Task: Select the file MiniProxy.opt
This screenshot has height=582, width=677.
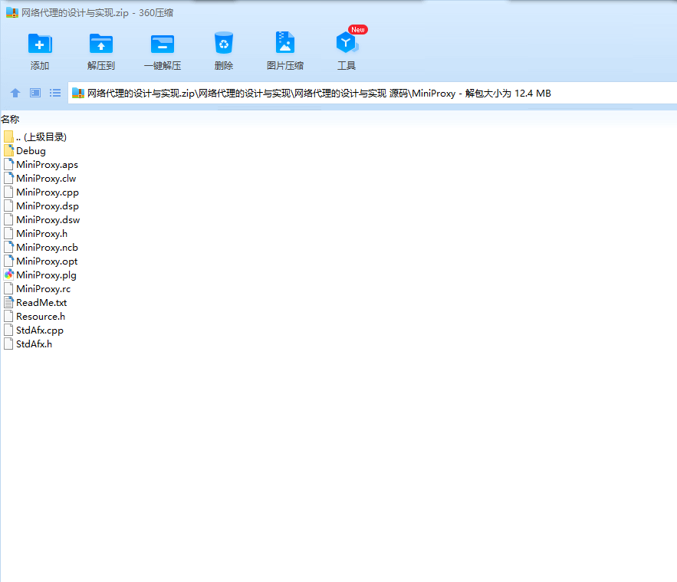Action: 41,261
